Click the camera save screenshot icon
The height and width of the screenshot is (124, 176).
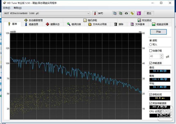(126, 13)
